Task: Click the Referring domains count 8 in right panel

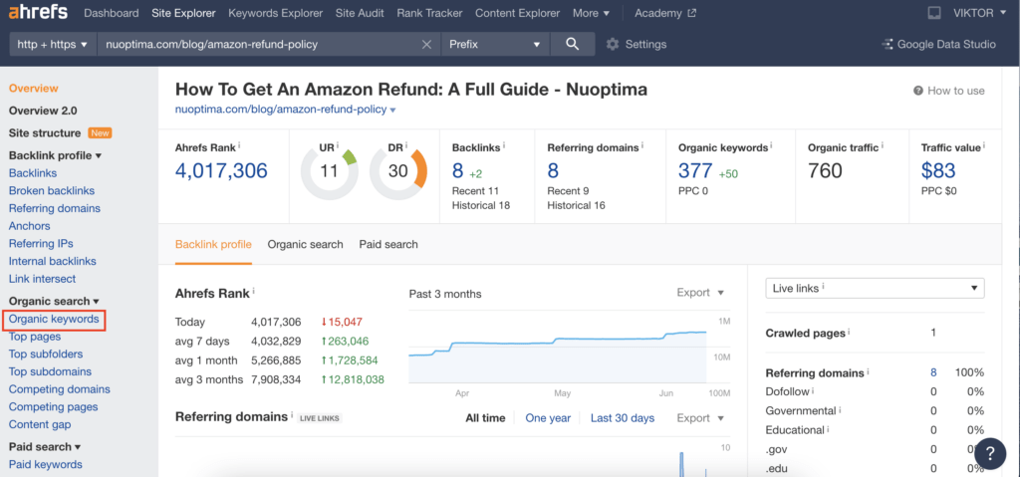Action: coord(933,372)
